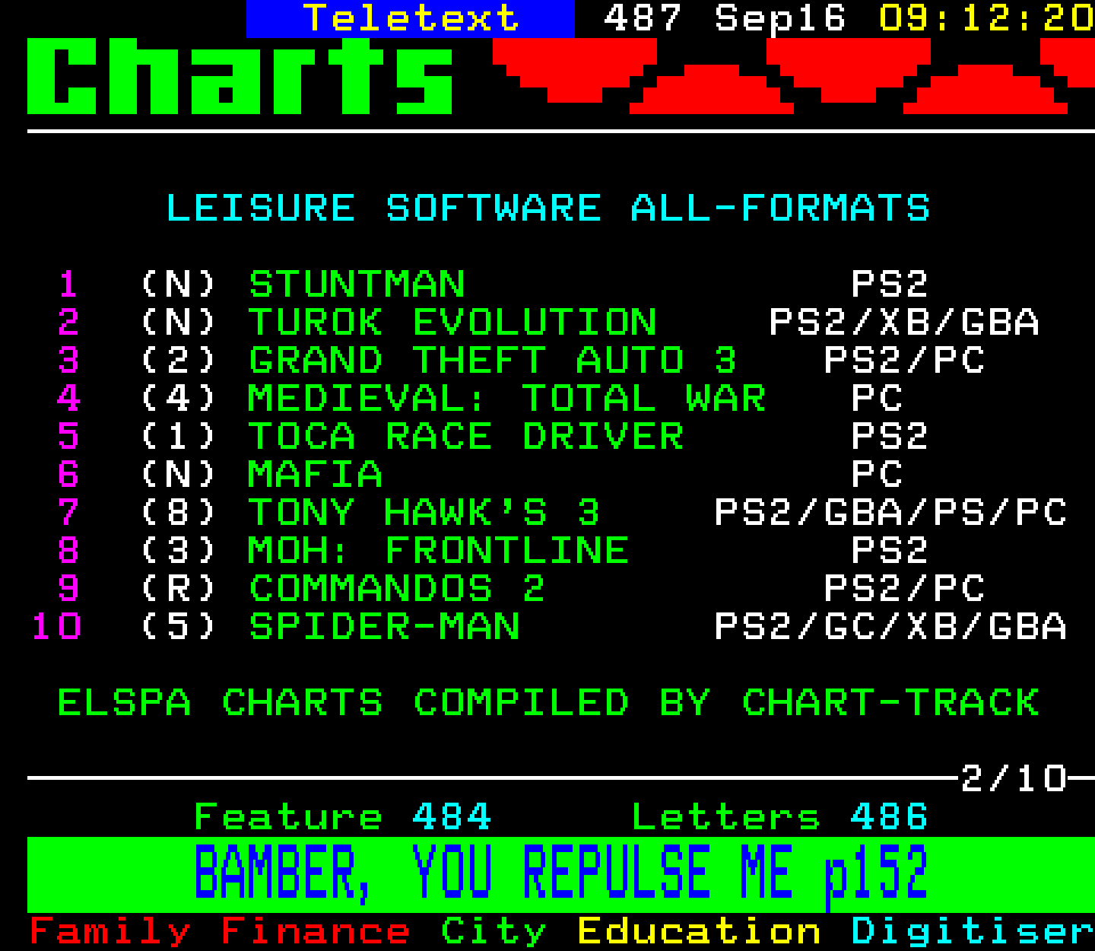This screenshot has height=951, width=1095.
Task: Go to the cyan Digitiser link
Action: [x=973, y=932]
